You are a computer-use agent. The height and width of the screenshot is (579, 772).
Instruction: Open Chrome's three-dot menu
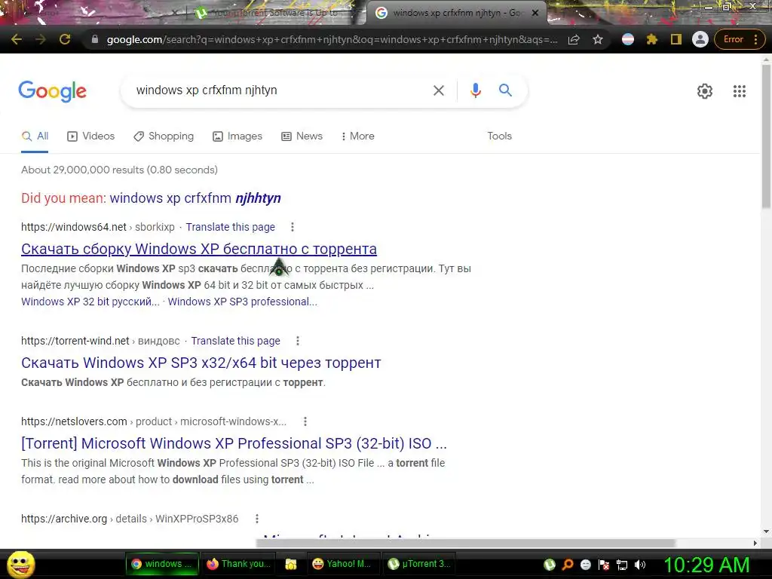(755, 39)
